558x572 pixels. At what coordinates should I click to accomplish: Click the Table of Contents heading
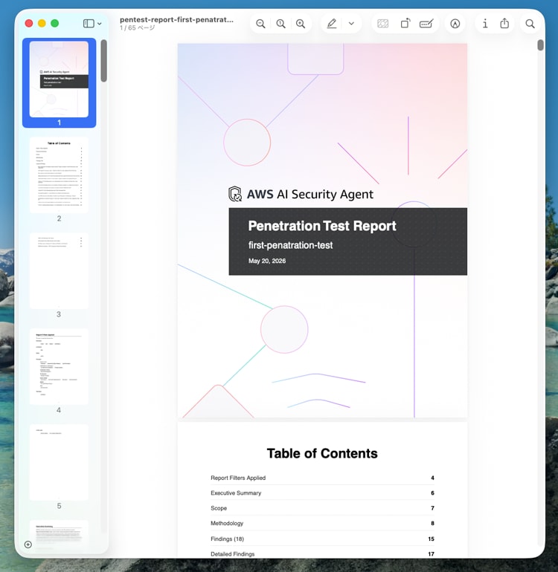click(x=322, y=453)
